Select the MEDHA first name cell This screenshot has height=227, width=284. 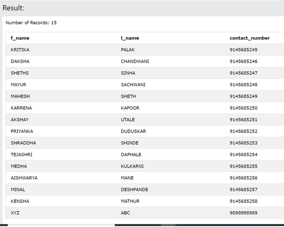[19, 166]
